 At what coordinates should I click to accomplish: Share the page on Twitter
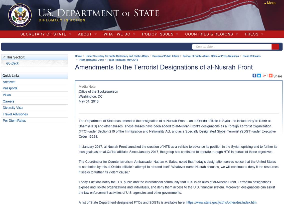tap(259, 76)
